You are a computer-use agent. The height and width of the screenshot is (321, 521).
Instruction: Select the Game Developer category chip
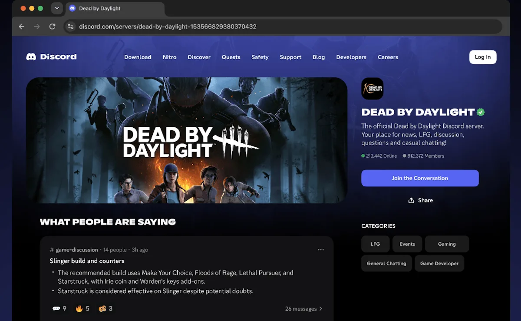tap(439, 263)
